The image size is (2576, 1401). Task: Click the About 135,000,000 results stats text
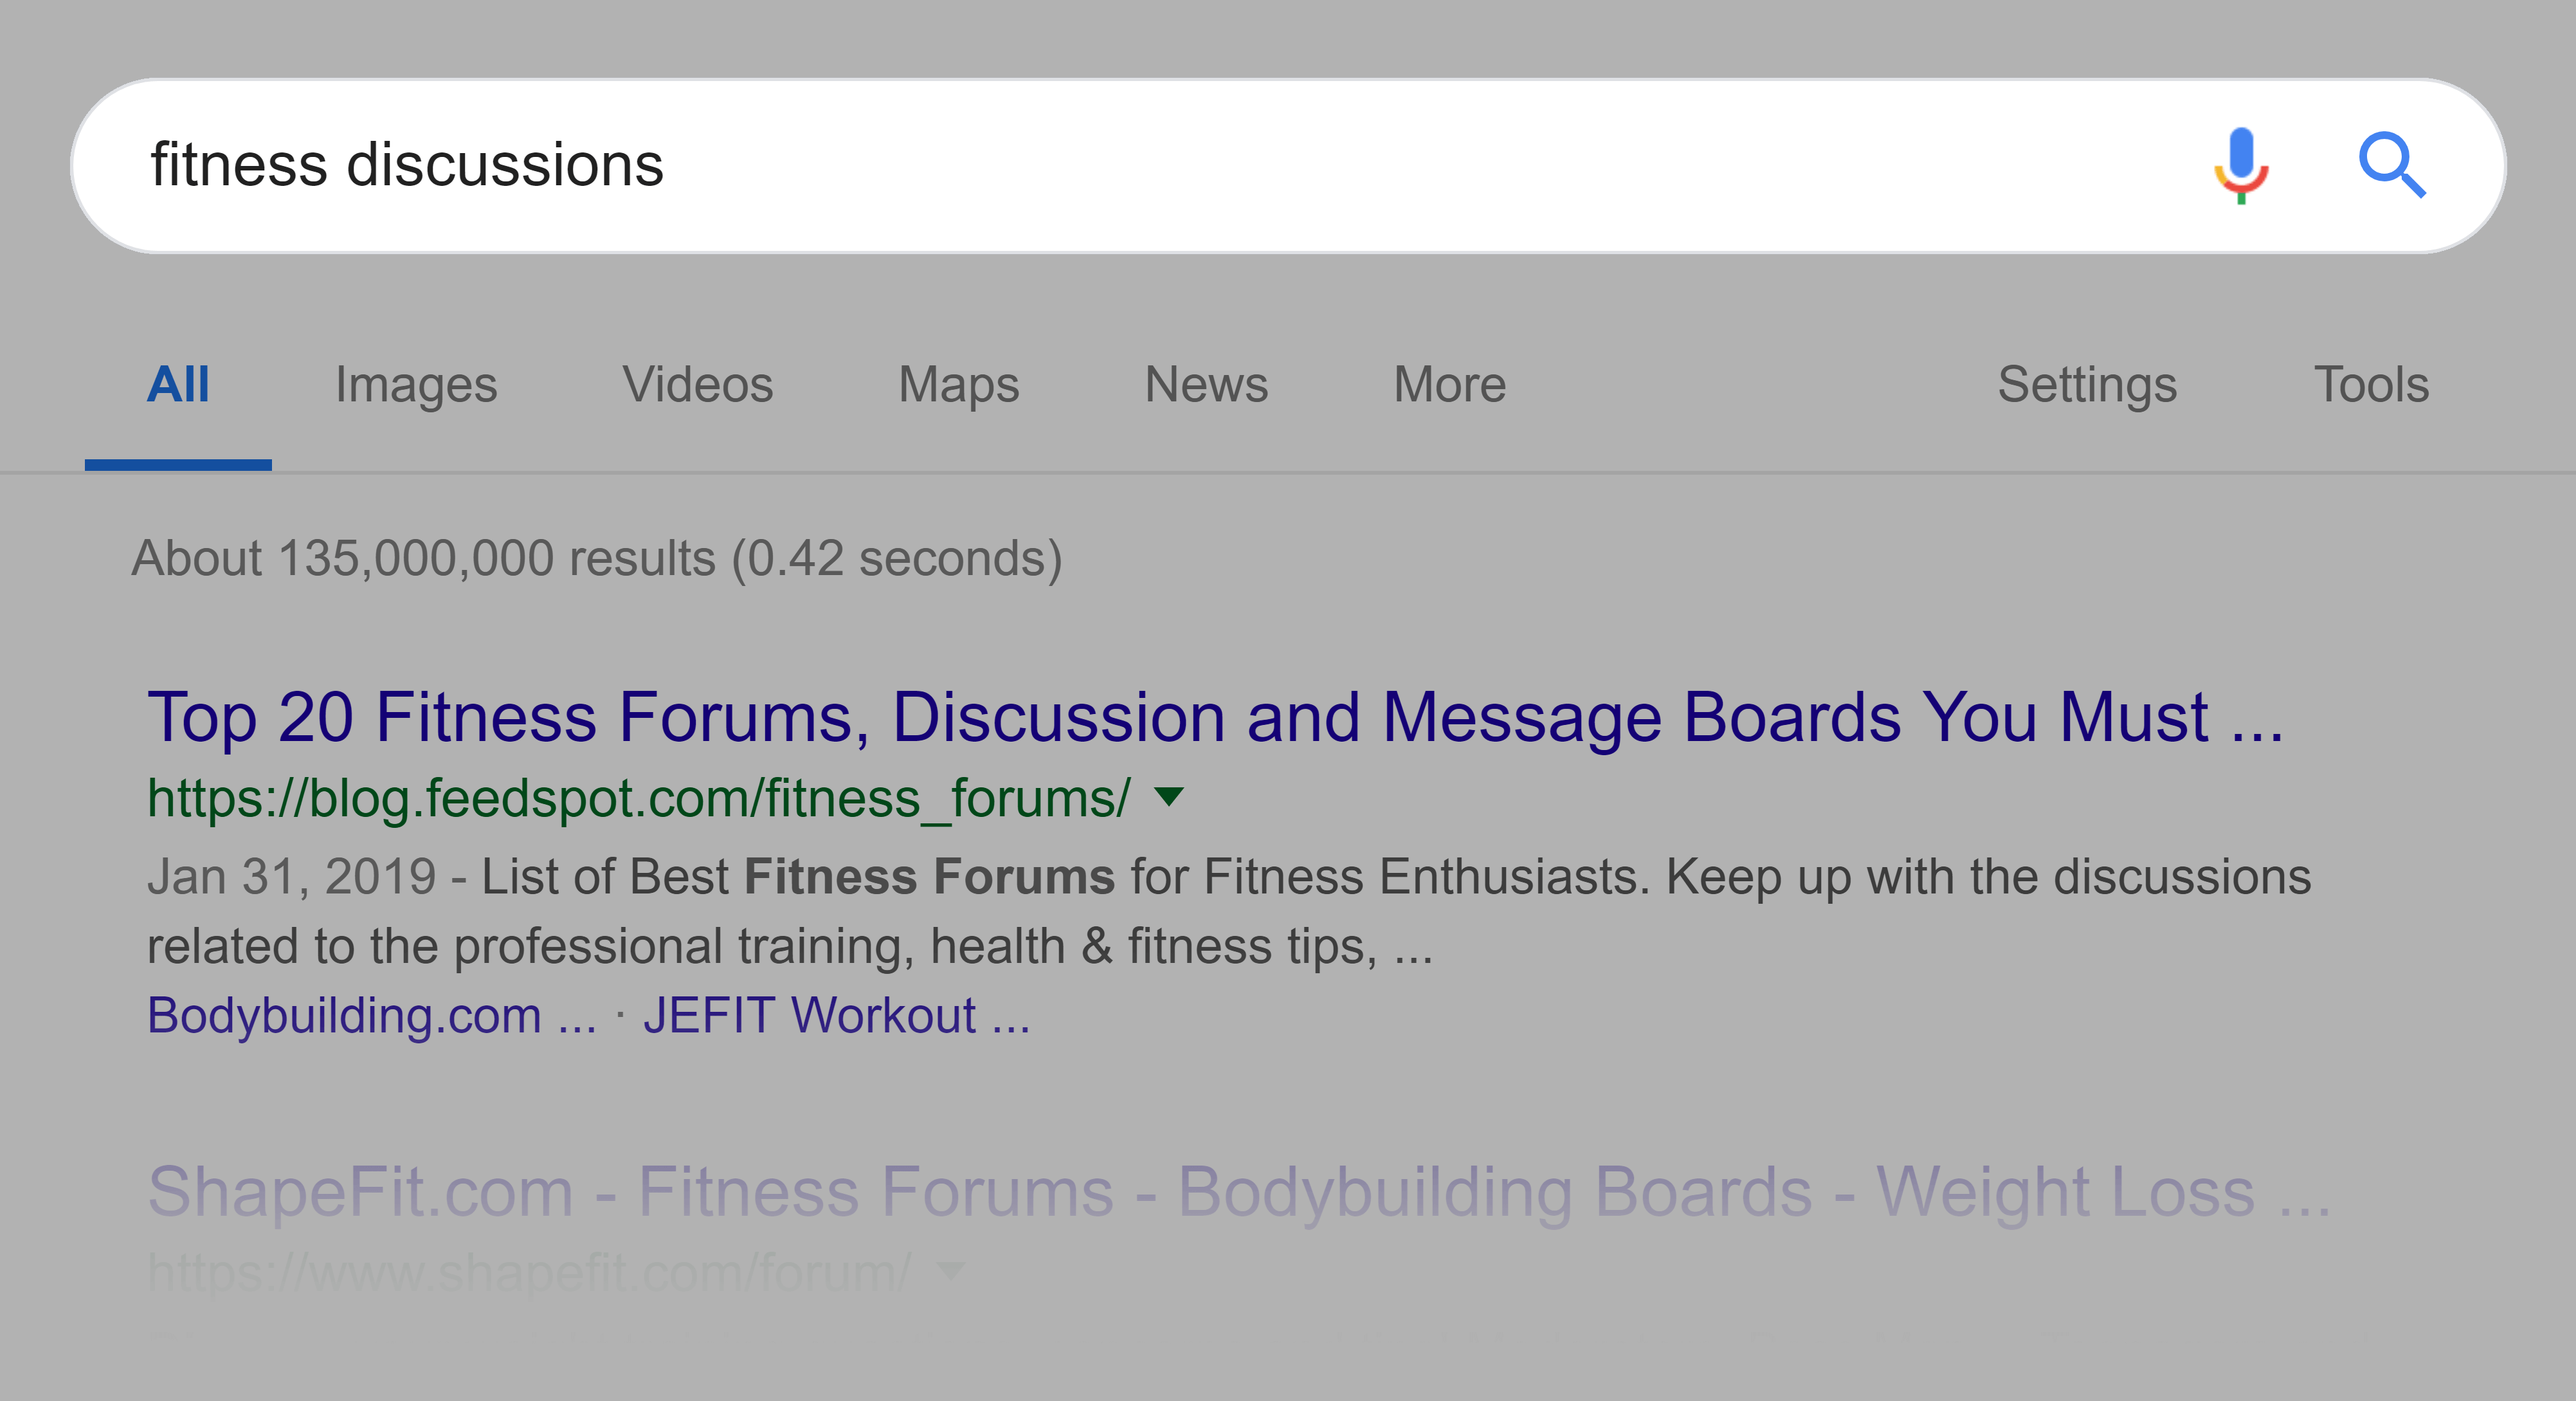click(597, 558)
